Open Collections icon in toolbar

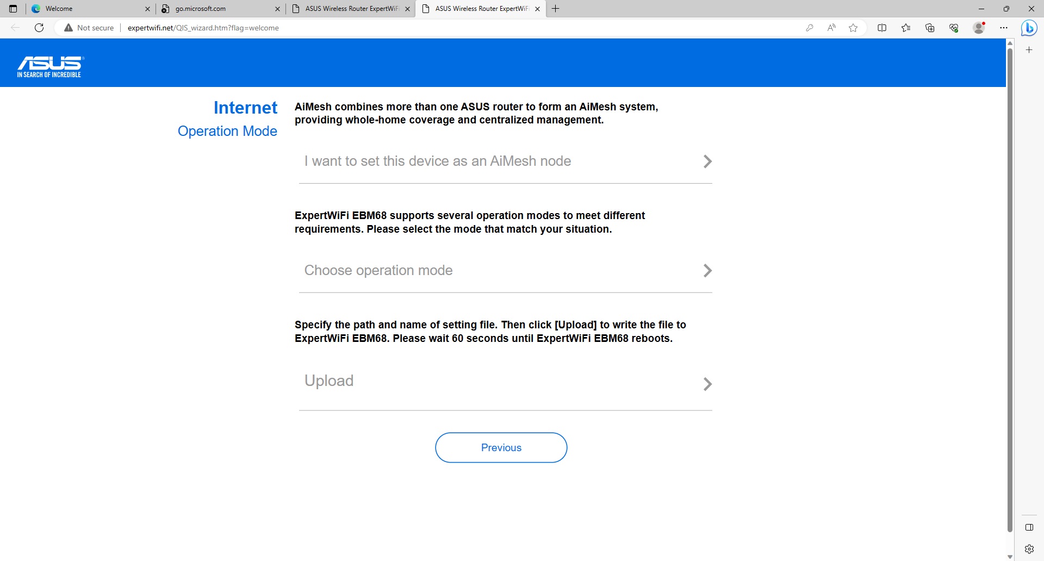tap(930, 28)
